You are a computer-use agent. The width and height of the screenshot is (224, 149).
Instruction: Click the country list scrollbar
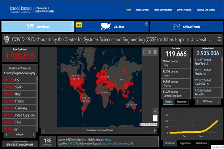coord(37,104)
